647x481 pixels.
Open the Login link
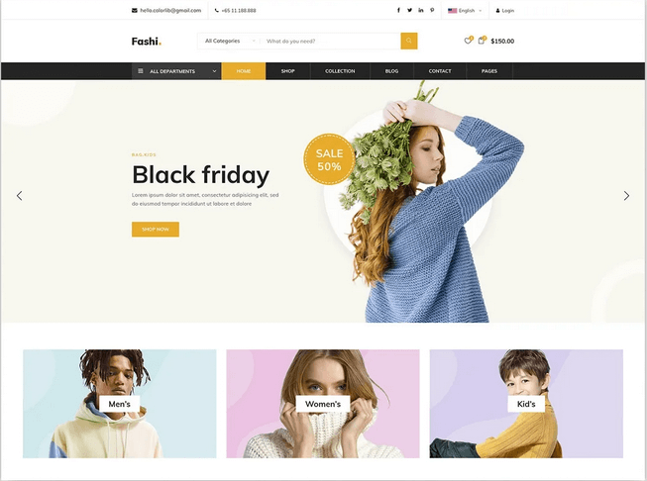505,11
